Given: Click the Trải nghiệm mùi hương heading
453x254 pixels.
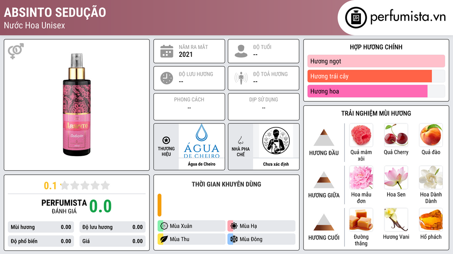Looking at the screenshot, I should [376, 113].
